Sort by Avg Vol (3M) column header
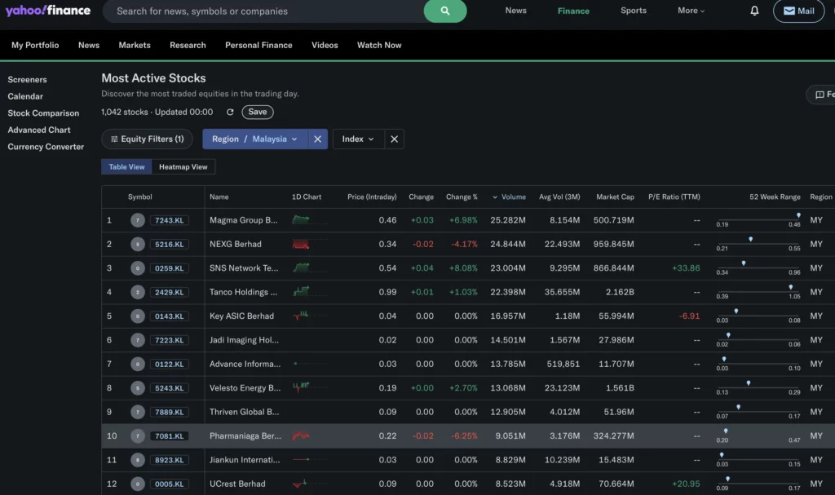 (559, 197)
